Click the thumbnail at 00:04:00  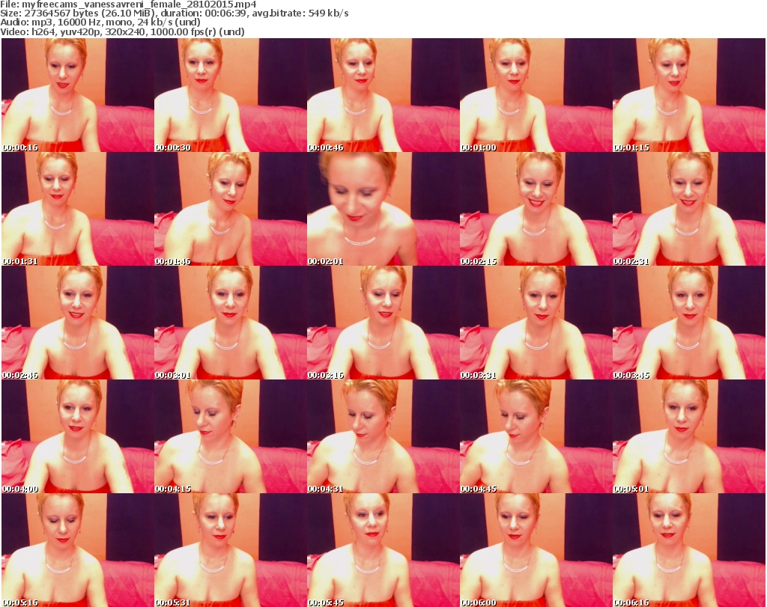78,436
